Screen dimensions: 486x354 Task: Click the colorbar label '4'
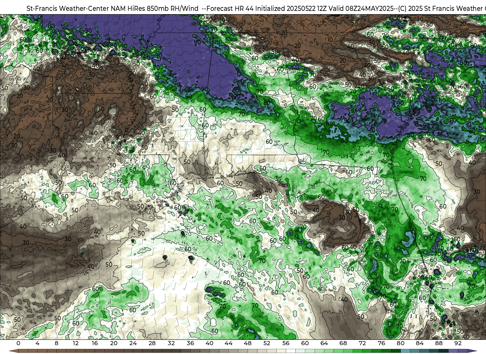click(x=37, y=343)
